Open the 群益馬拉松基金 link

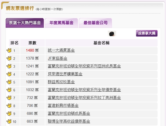tap(61, 82)
